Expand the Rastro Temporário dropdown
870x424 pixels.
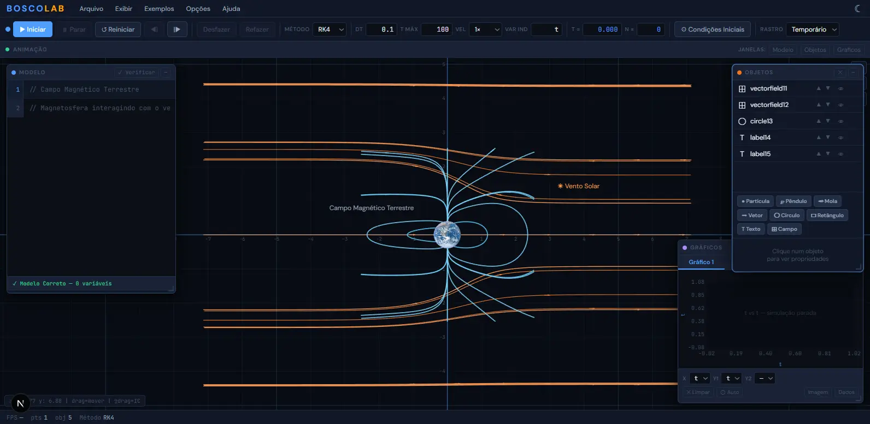(x=814, y=29)
